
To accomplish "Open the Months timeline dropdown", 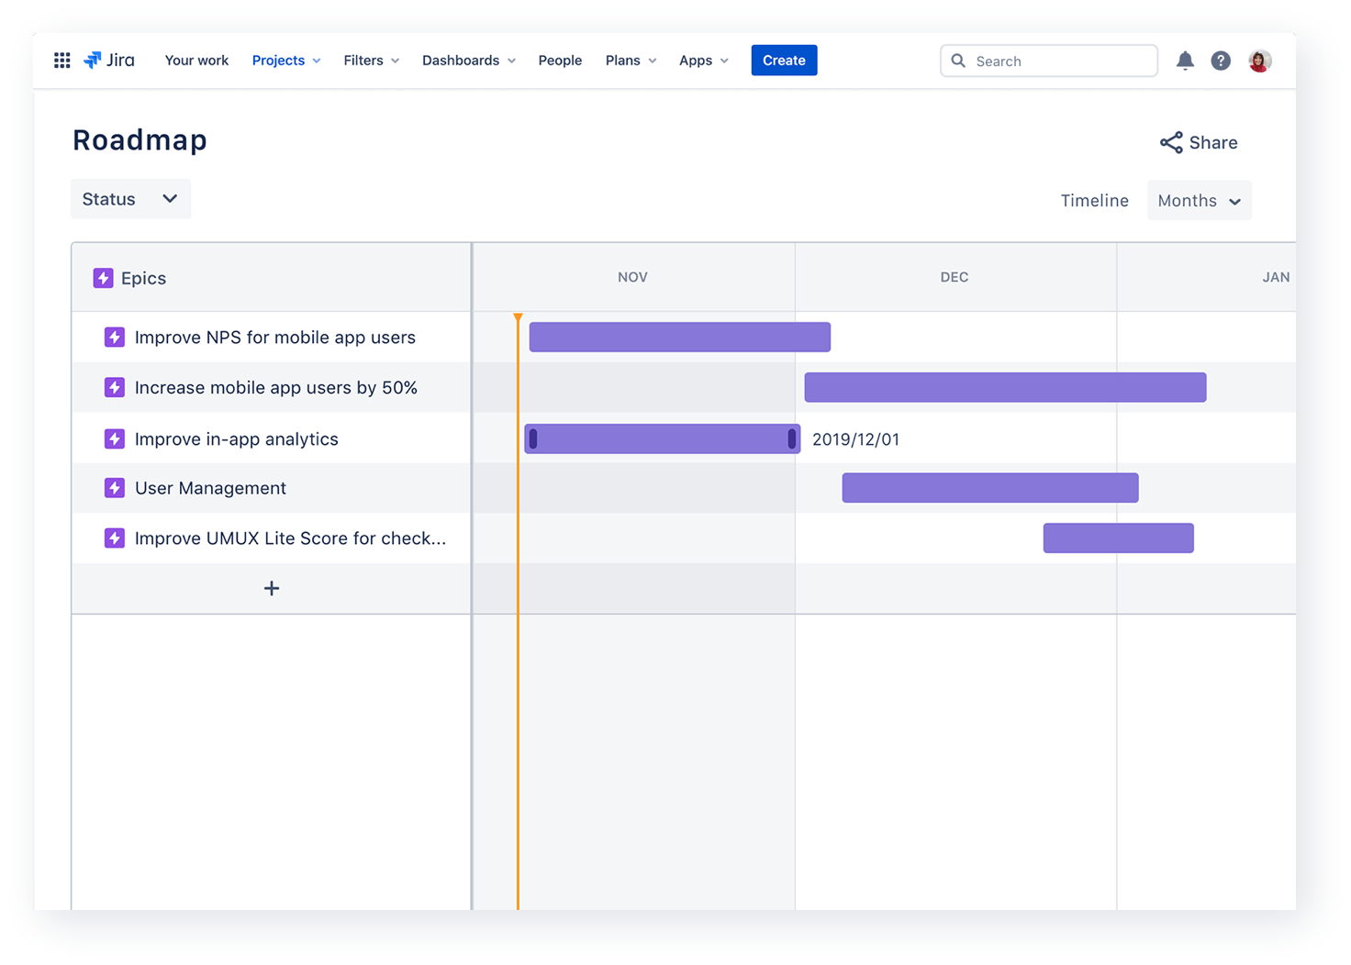I will click(1199, 201).
